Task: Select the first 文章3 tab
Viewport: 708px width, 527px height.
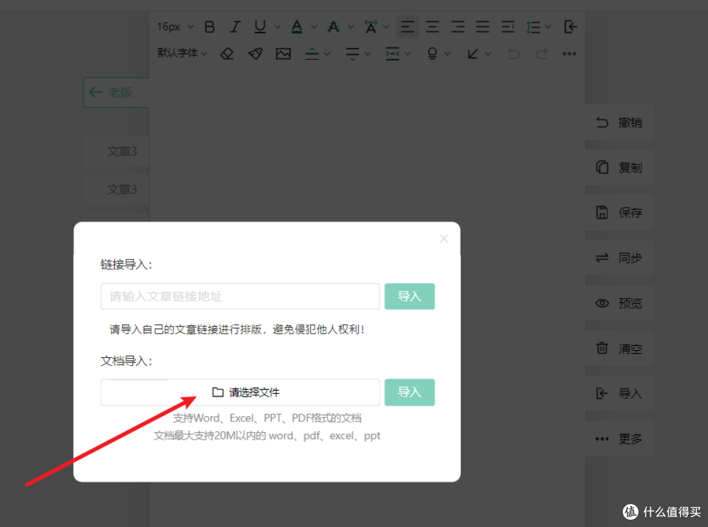Action: [122, 151]
